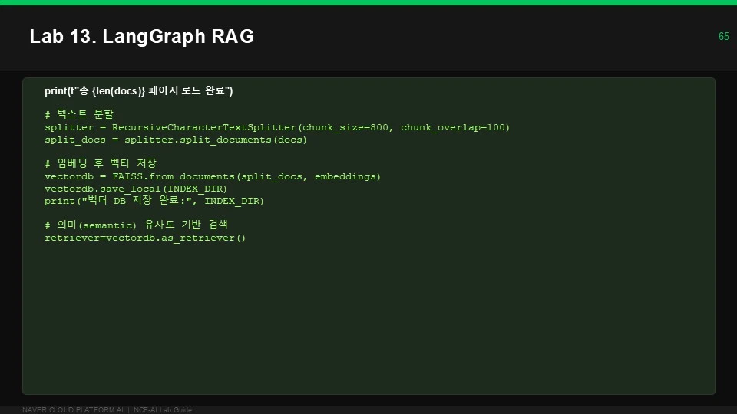The width and height of the screenshot is (737, 414).
Task: Click the footer 'NAVER CLOUD PLATFORM AI' text
Action: [x=72, y=409]
